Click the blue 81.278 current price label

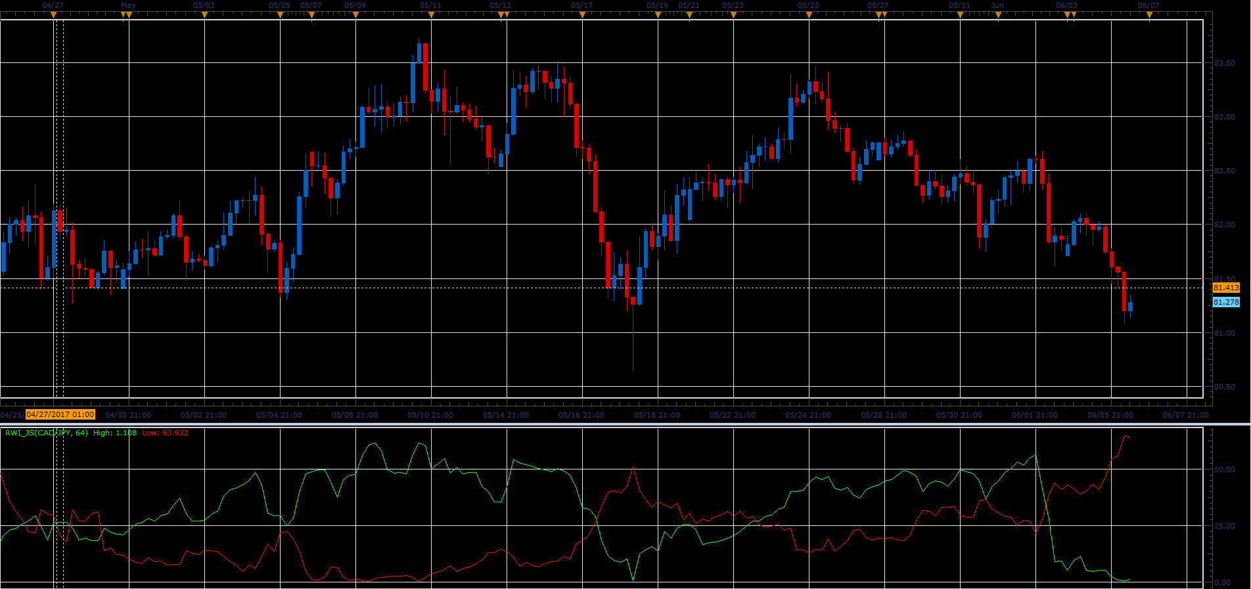pos(1225,302)
